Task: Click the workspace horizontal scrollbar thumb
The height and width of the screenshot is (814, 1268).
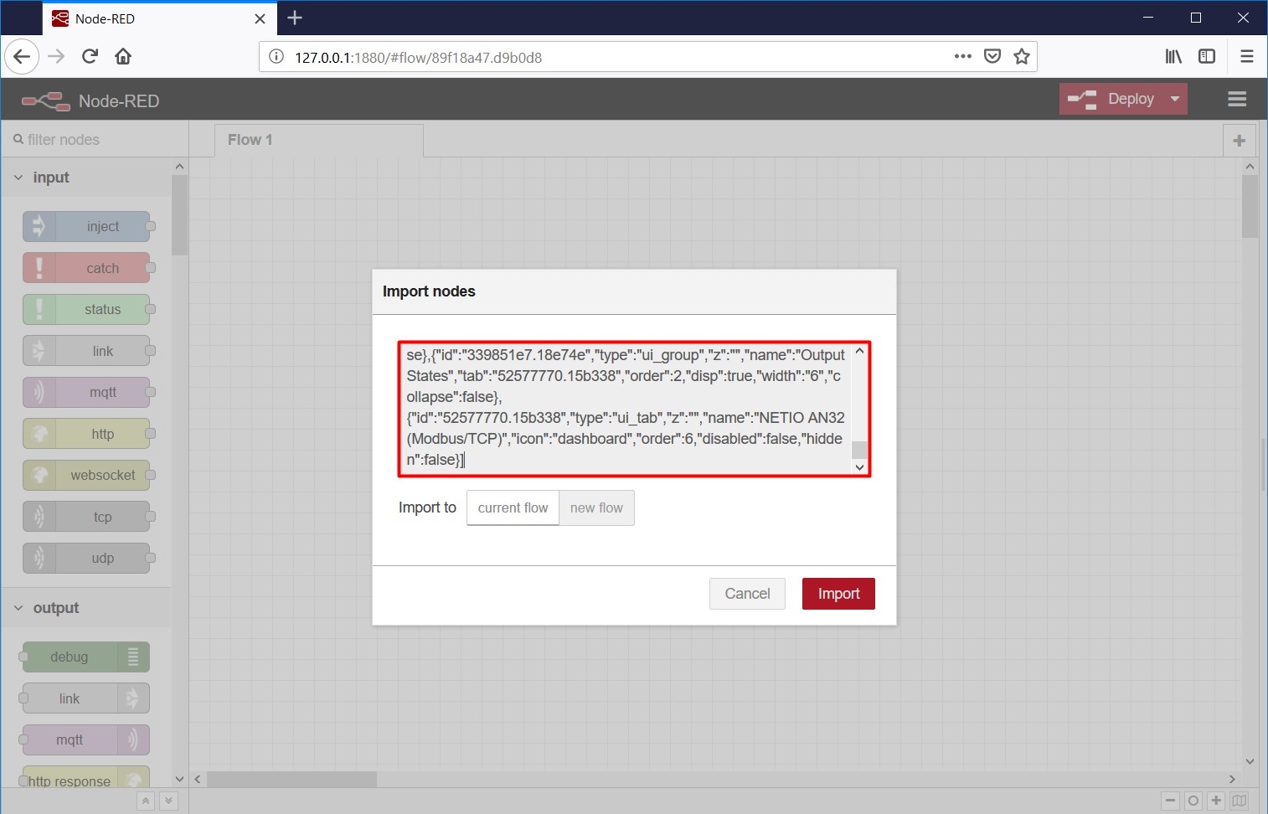Action: coord(291,779)
